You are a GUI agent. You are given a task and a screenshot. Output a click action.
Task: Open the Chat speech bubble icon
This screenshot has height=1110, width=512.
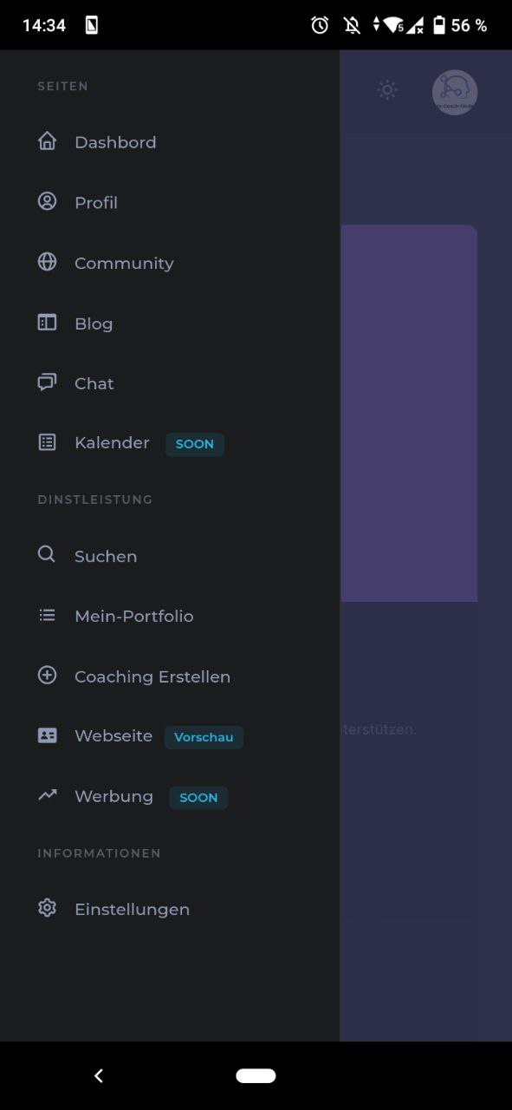click(x=47, y=382)
